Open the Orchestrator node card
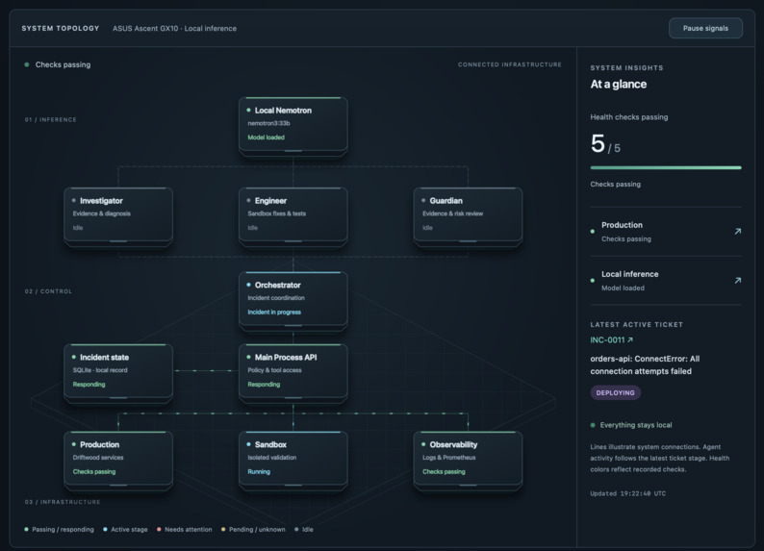The height and width of the screenshot is (551, 764). [x=293, y=300]
